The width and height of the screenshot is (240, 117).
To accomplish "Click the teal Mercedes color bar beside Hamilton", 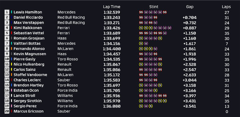I will [11, 12].
